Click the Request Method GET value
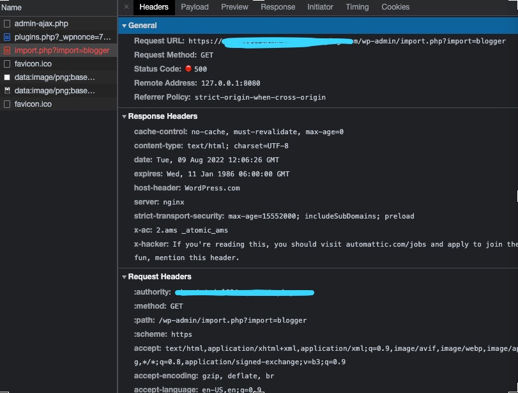The width and height of the screenshot is (518, 393). (207, 55)
